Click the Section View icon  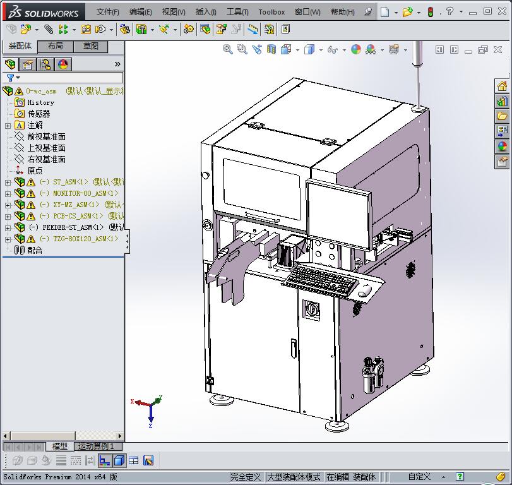click(271, 50)
